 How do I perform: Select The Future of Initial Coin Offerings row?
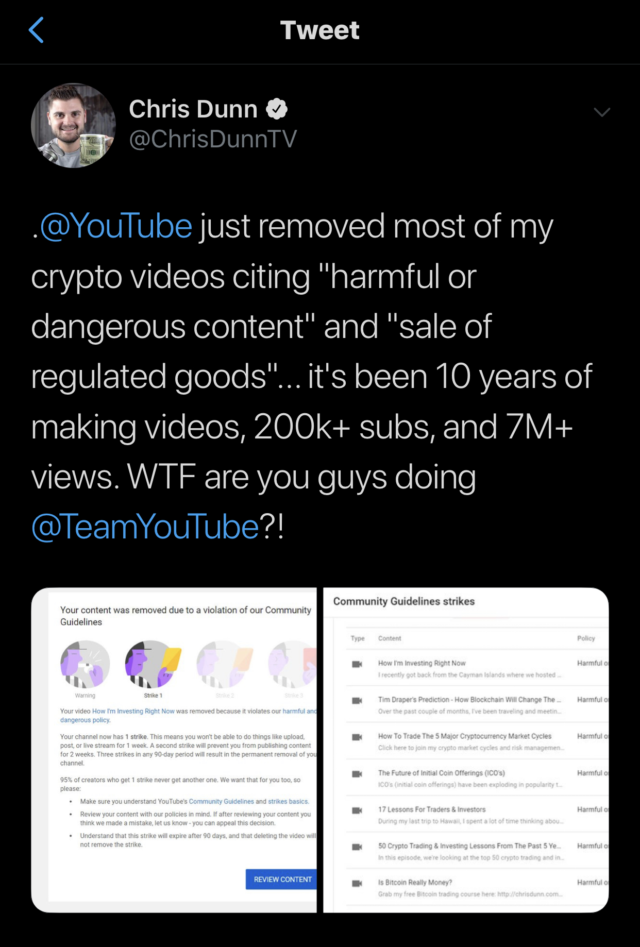[x=477, y=777]
